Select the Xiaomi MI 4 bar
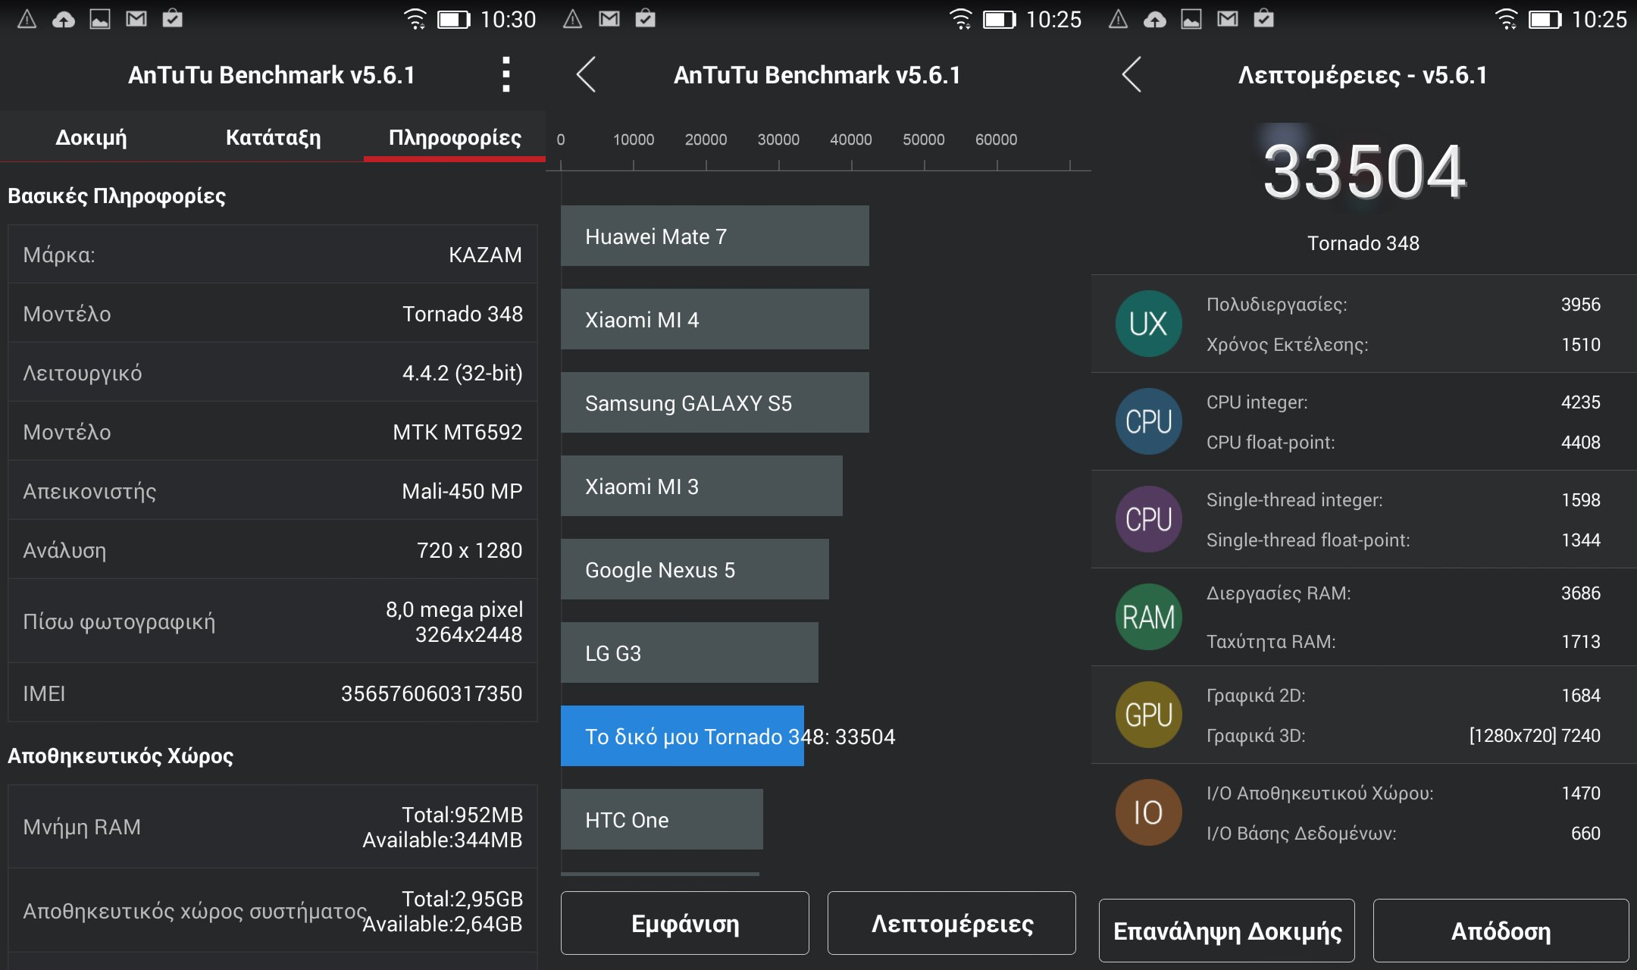This screenshot has height=970, width=1637. [715, 319]
